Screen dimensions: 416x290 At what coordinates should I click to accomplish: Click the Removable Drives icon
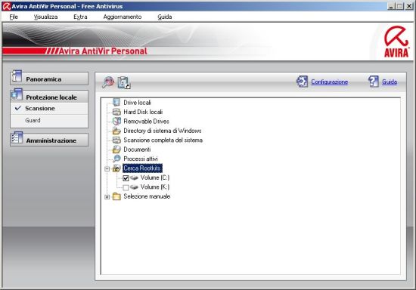coord(116,121)
